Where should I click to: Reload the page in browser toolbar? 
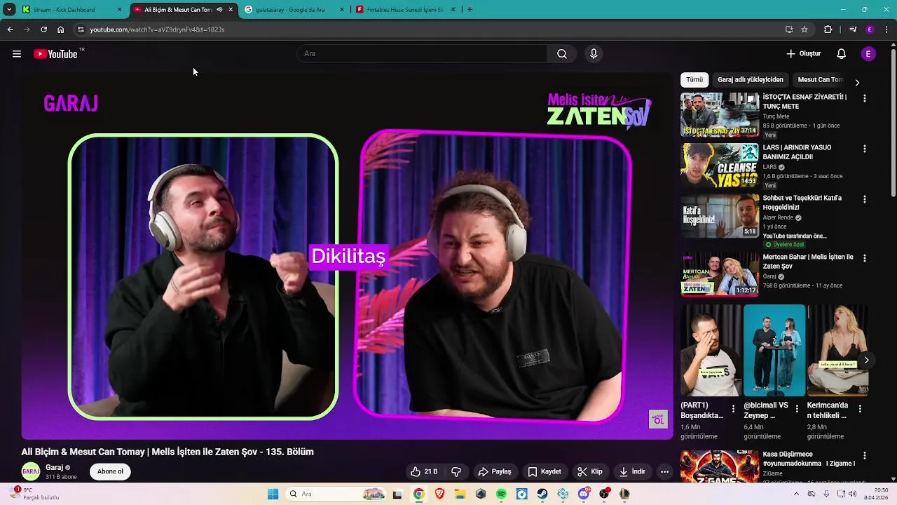point(43,29)
